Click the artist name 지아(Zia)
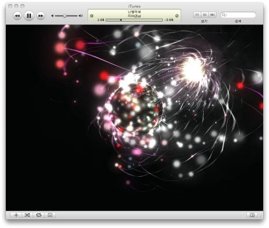The width and height of the screenshot is (269, 228). pyautogui.click(x=134, y=16)
